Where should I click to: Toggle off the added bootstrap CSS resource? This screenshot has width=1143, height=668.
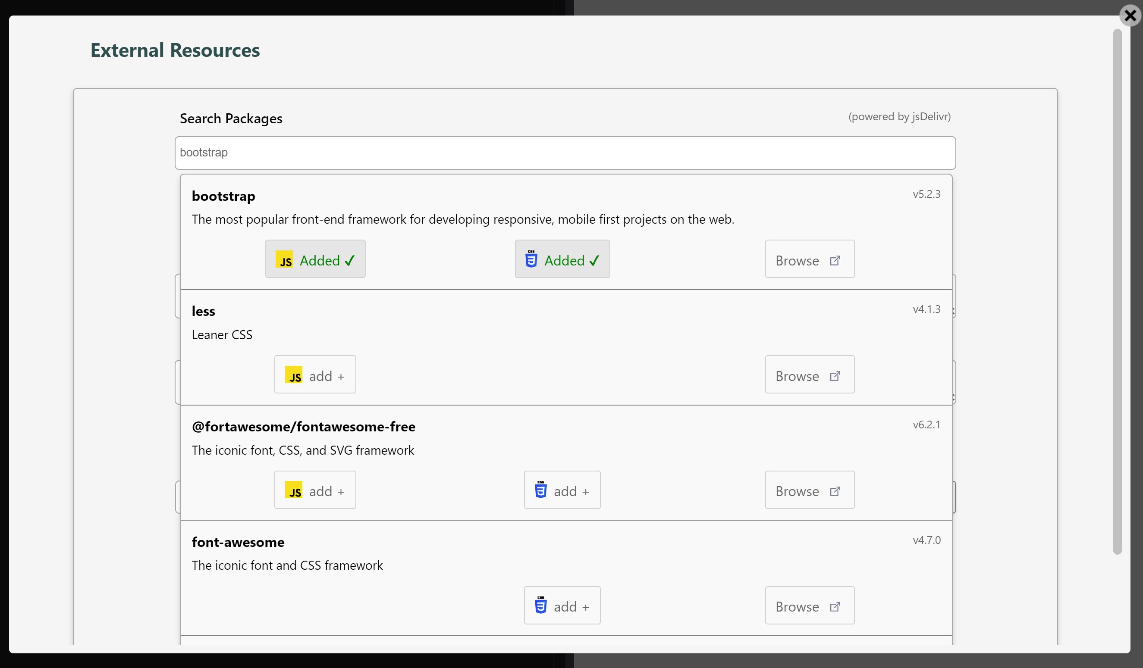point(562,259)
